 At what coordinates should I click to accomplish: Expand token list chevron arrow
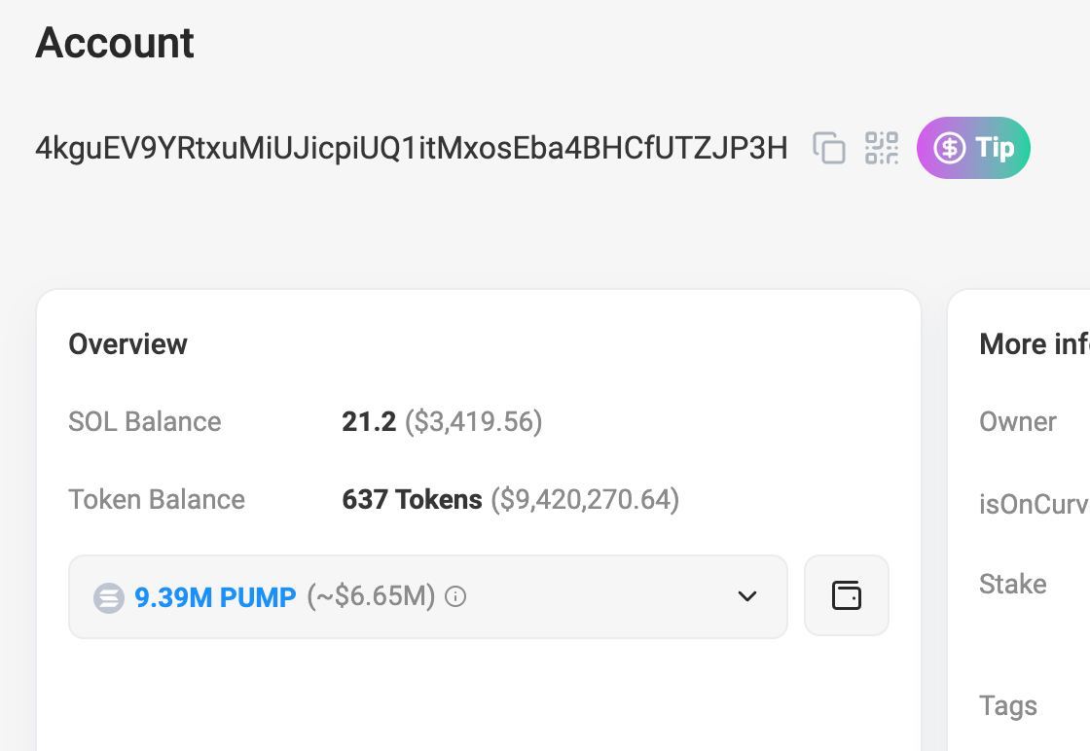(x=747, y=596)
